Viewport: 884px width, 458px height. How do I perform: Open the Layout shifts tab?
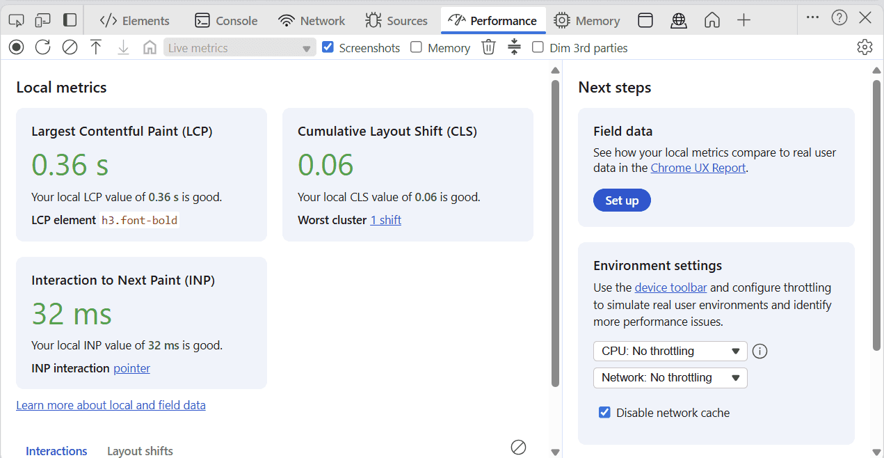[x=140, y=450]
